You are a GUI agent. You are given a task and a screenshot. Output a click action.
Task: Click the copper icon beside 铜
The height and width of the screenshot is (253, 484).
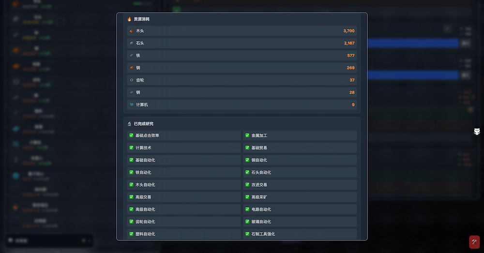131,68
